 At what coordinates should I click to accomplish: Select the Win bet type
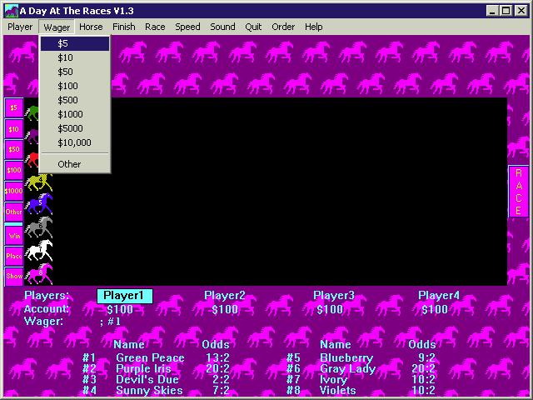tap(14, 236)
